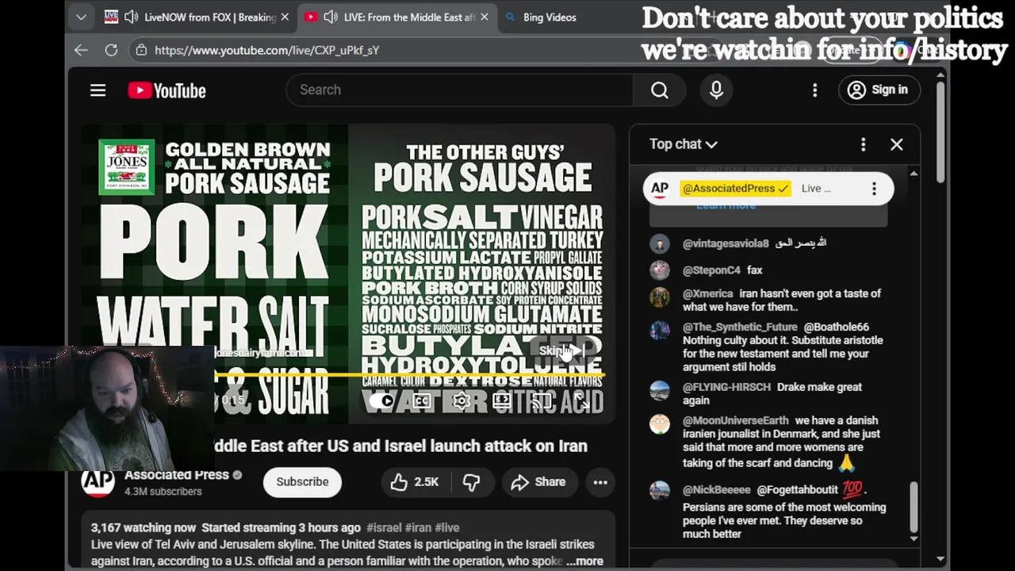This screenshot has width=1015, height=571.
Task: Click the page scroll-down arrow
Action: (x=941, y=560)
